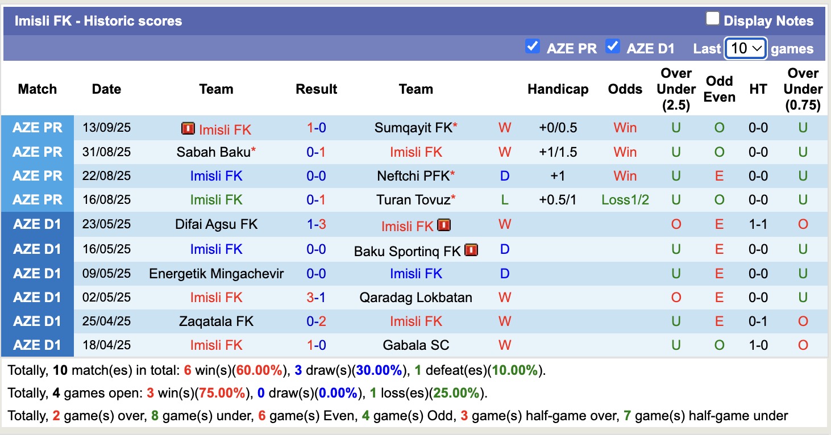Uncheck the AZE PR league checkbox
Image resolution: width=831 pixels, height=435 pixels.
(533, 47)
